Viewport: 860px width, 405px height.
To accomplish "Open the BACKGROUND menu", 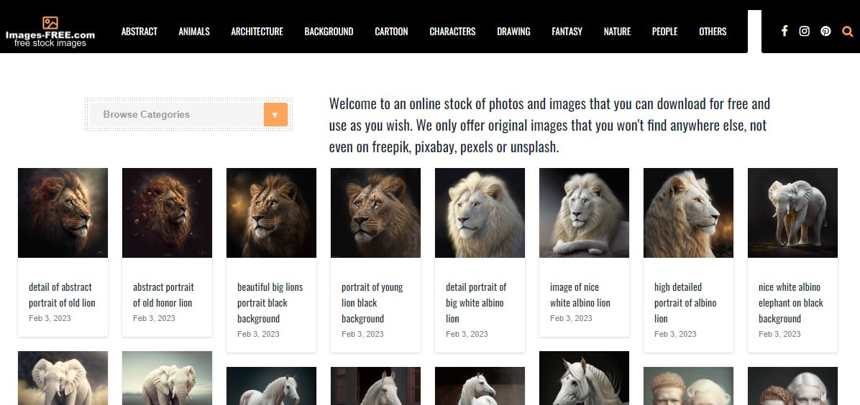I will [329, 32].
